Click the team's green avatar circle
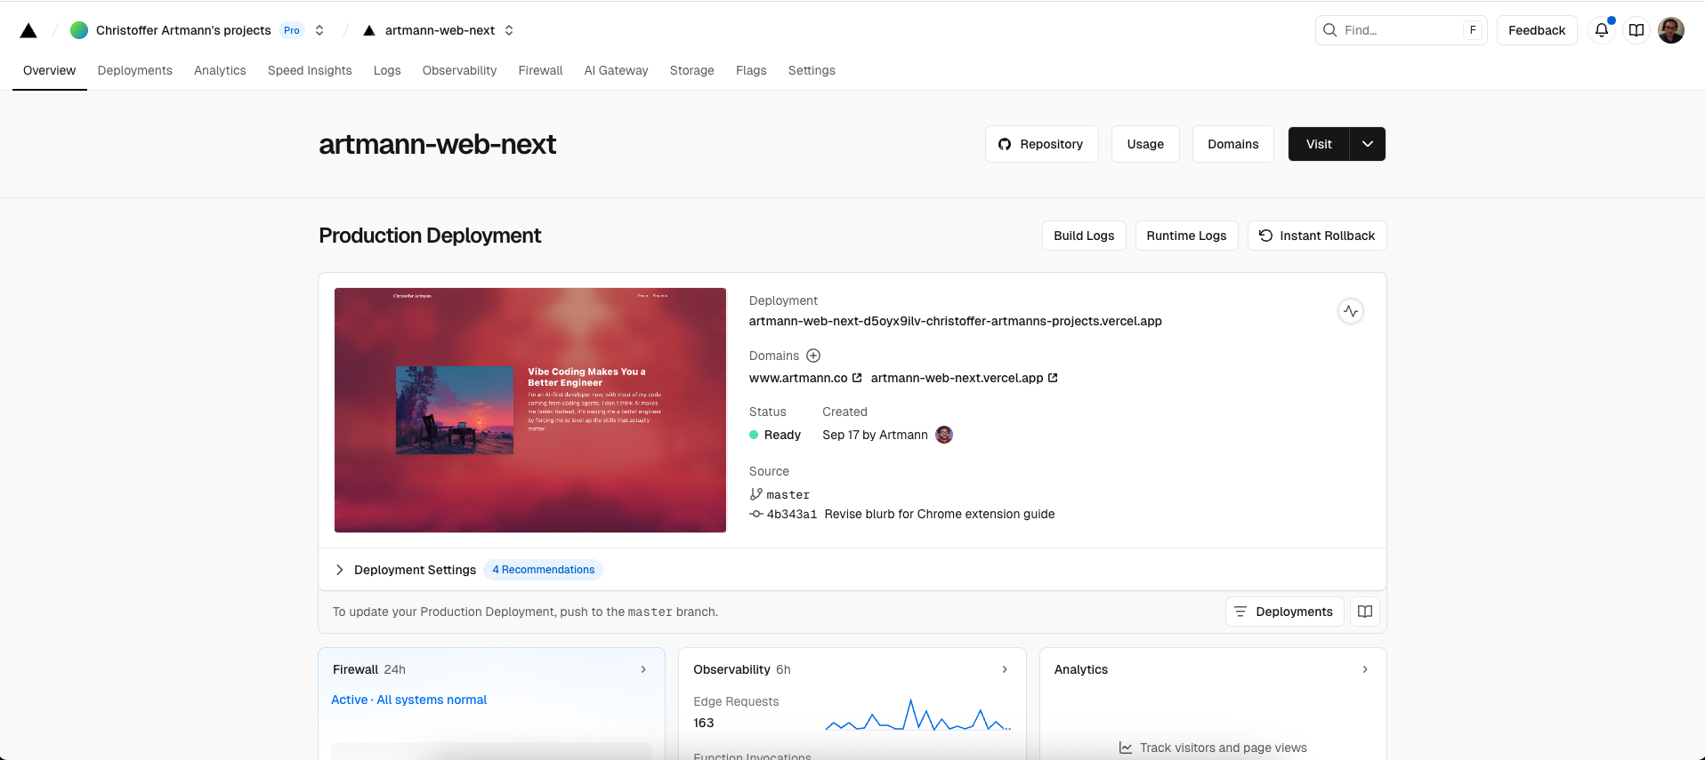The image size is (1705, 760). (79, 30)
